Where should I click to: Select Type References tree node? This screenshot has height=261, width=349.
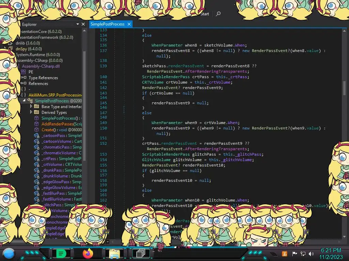43,78
